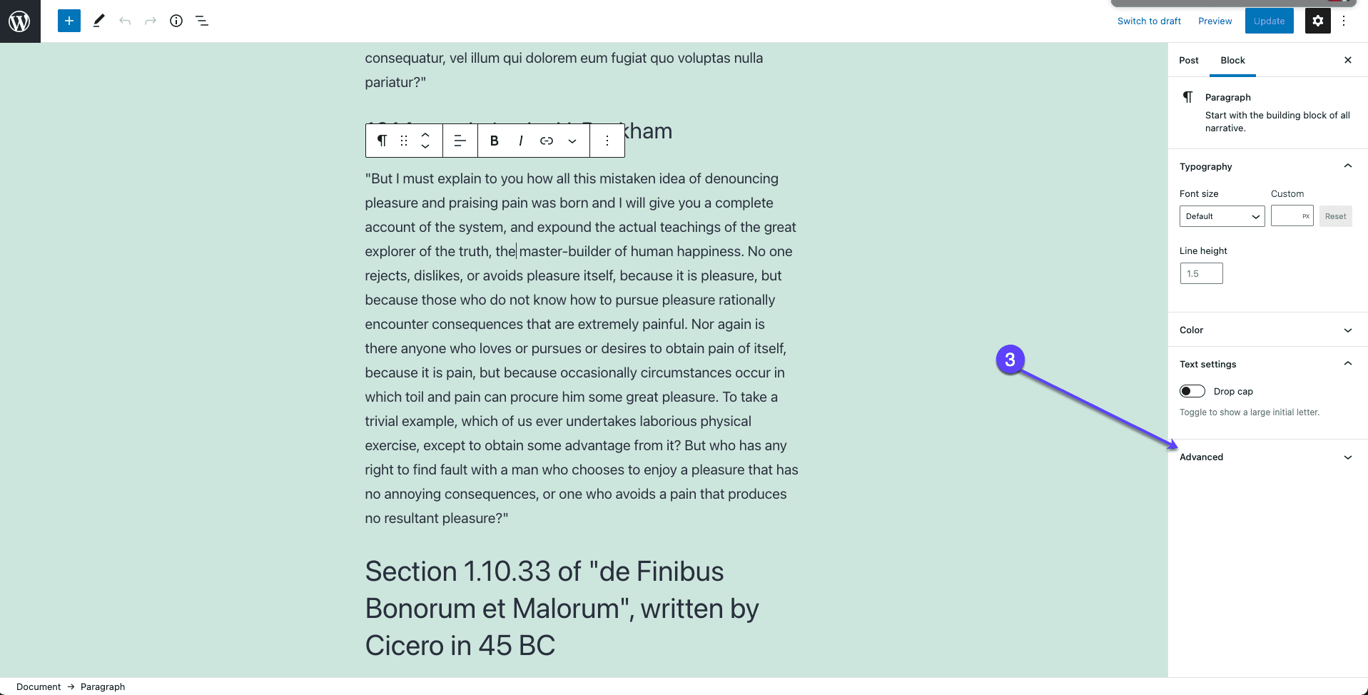Open the Details info icon
Viewport: 1368px width, 695px height.
pyautogui.click(x=176, y=21)
